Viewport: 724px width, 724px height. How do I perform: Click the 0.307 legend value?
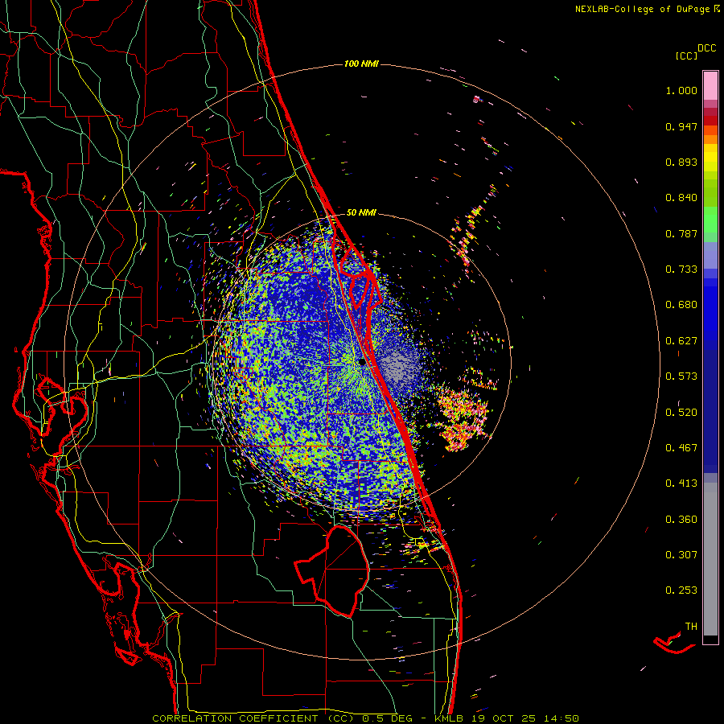tap(681, 555)
